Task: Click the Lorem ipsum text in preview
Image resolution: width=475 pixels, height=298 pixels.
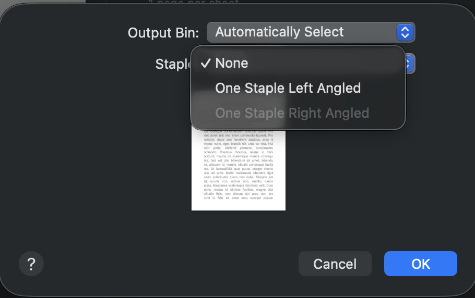Action: pyautogui.click(x=239, y=165)
